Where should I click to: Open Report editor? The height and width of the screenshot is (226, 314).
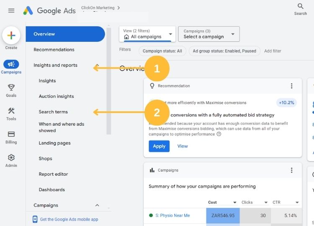tap(54, 174)
